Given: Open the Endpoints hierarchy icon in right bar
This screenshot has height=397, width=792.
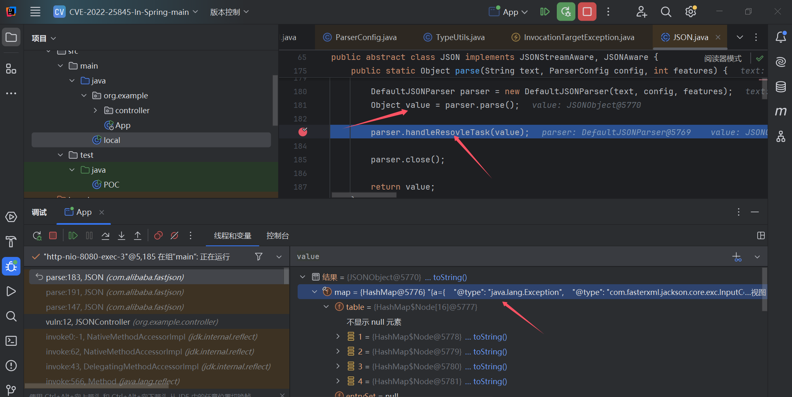Looking at the screenshot, I should tap(781, 136).
